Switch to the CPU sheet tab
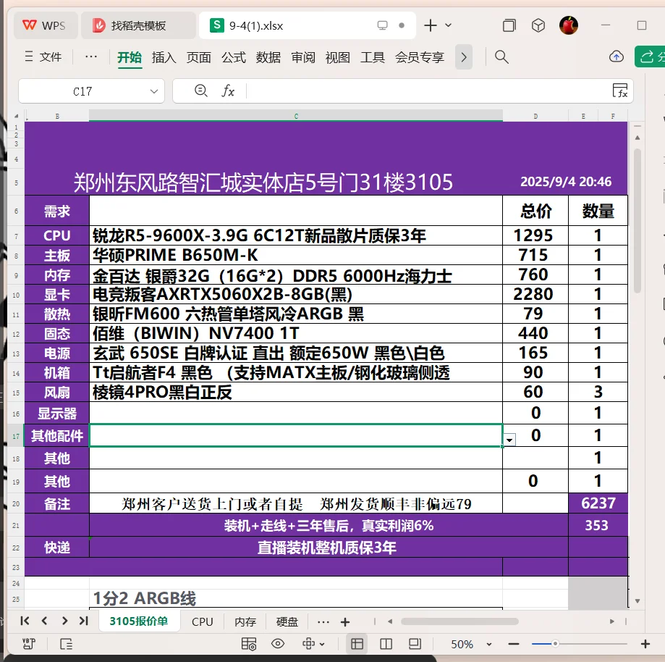 [203, 621]
